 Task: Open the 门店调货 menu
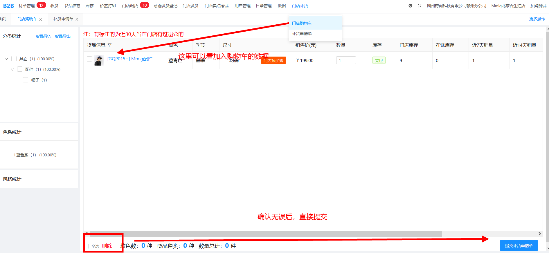coord(130,6)
